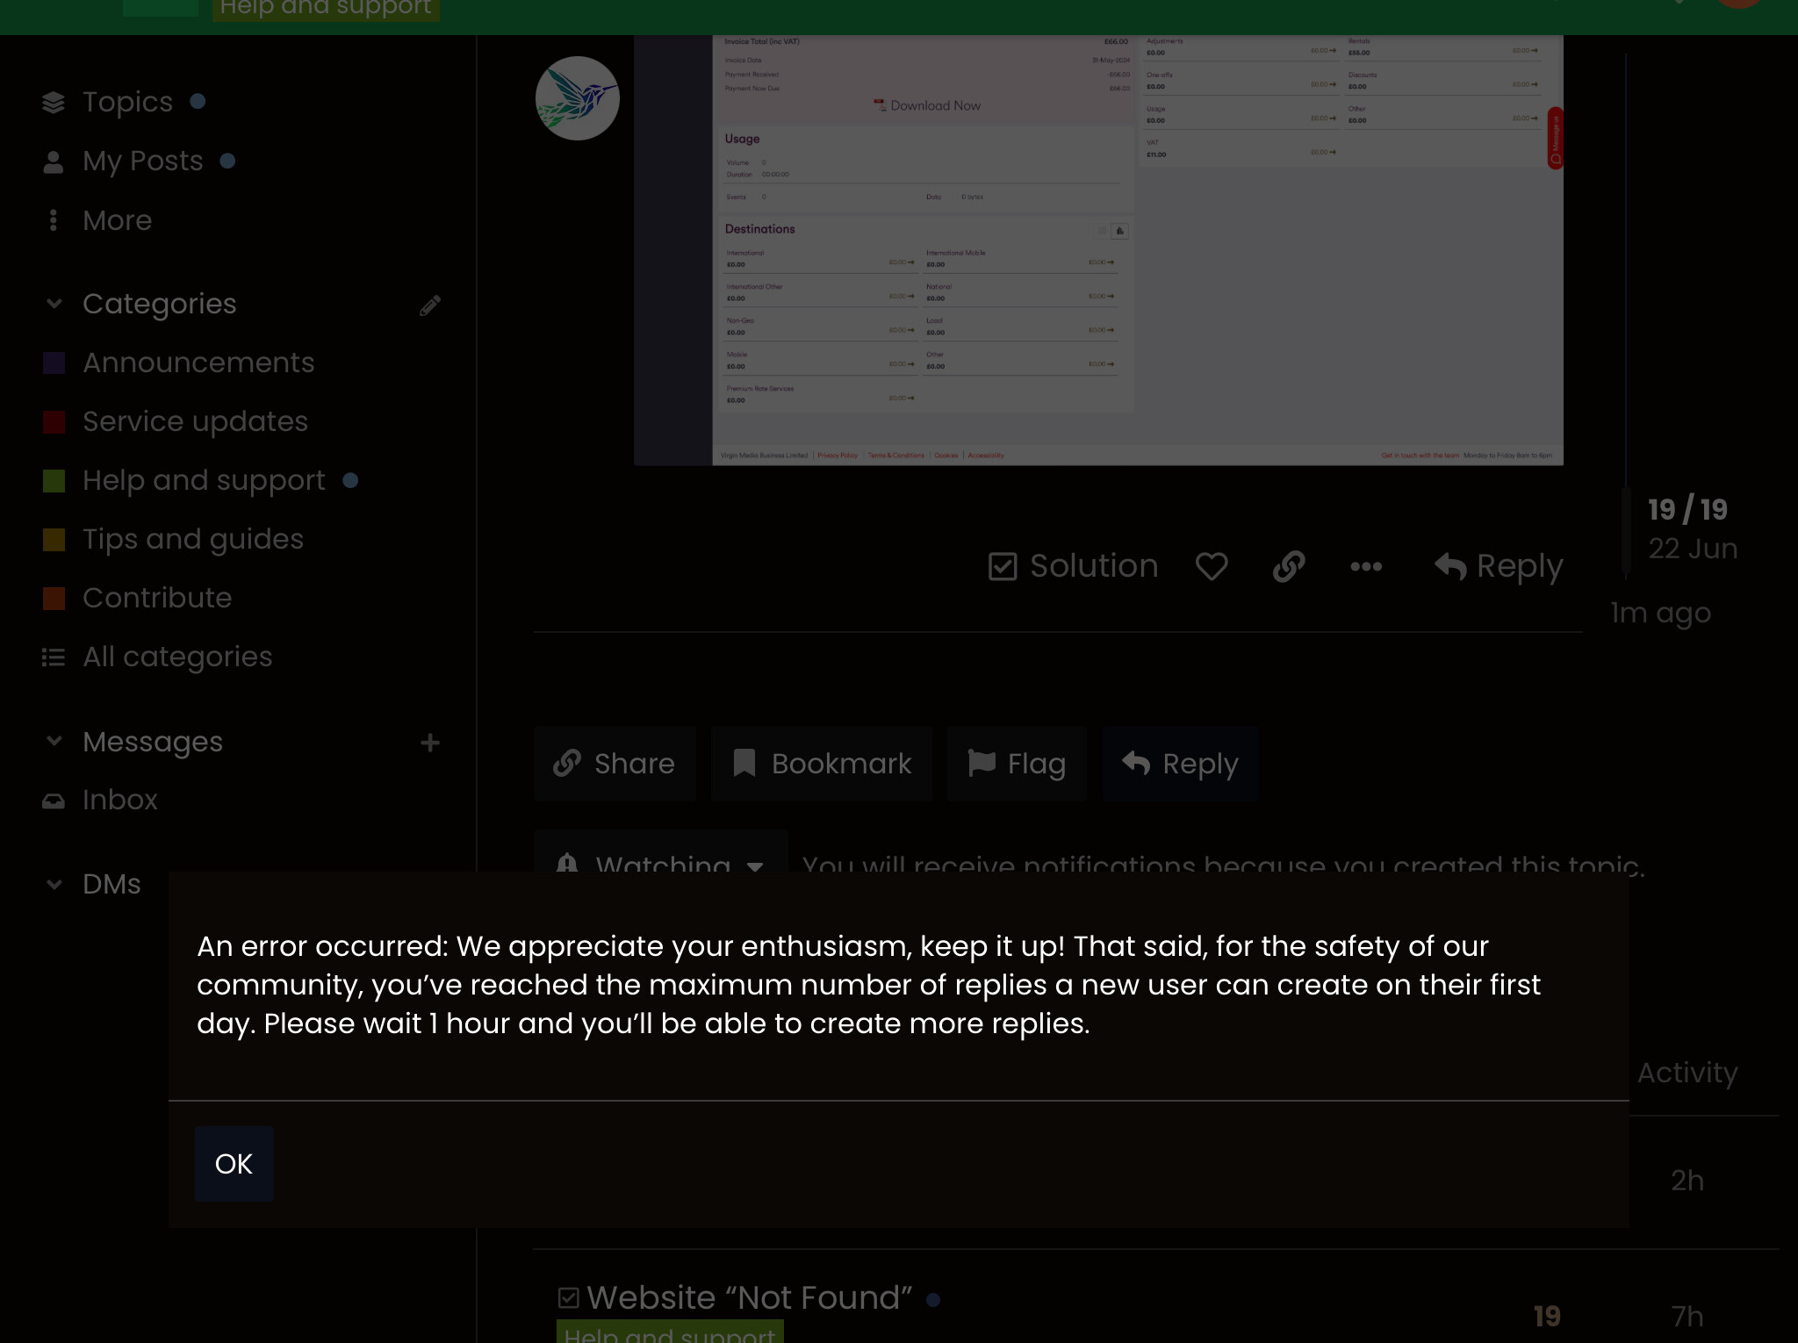Image resolution: width=1798 pixels, height=1343 pixels.
Task: Open My Posts in sidebar
Action: (x=143, y=161)
